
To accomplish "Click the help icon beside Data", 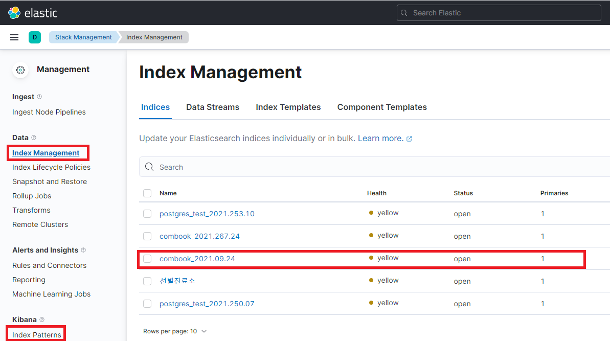I will click(34, 137).
